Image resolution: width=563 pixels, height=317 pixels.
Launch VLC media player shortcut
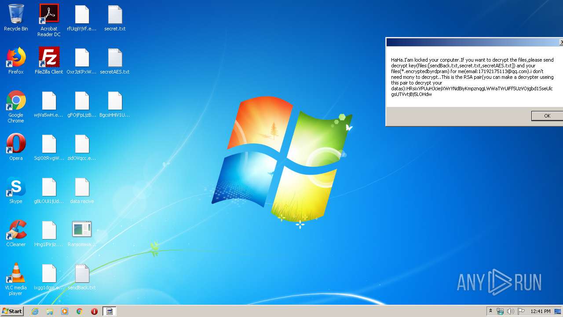coord(16,279)
